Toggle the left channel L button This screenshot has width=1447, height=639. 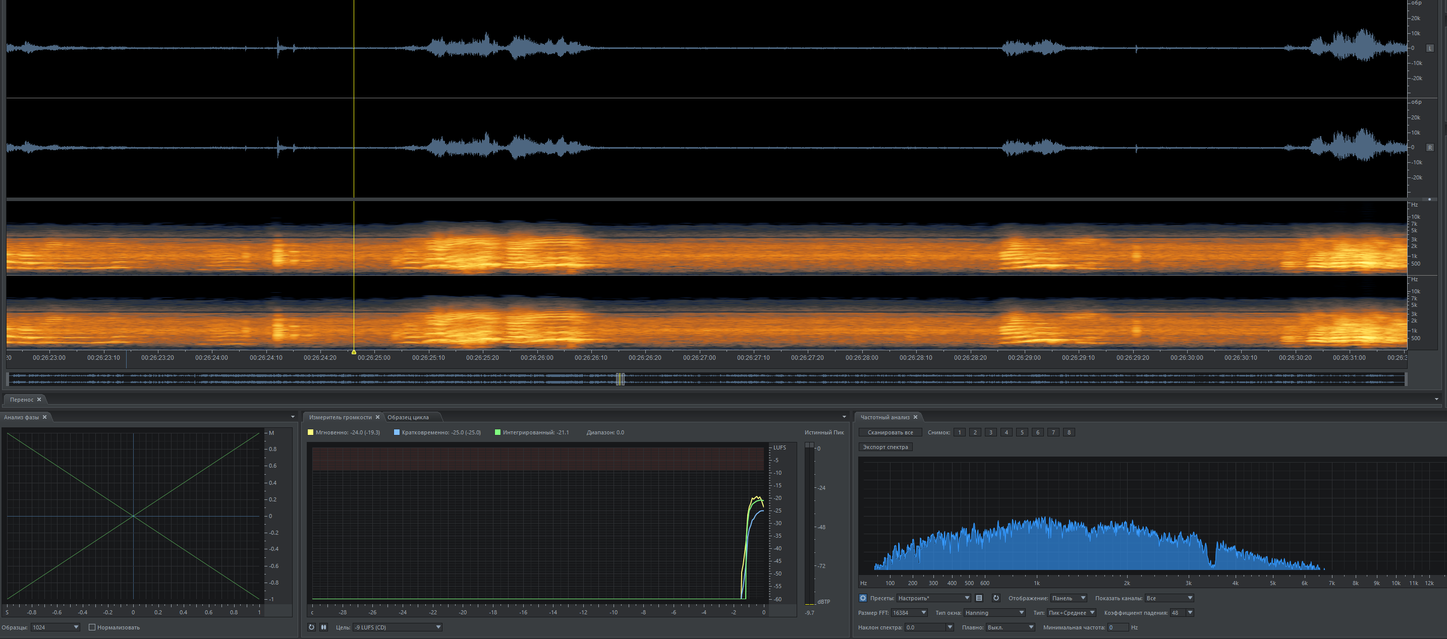(1429, 48)
